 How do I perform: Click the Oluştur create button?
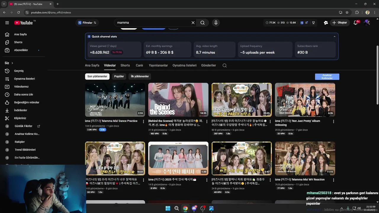tap(340, 23)
